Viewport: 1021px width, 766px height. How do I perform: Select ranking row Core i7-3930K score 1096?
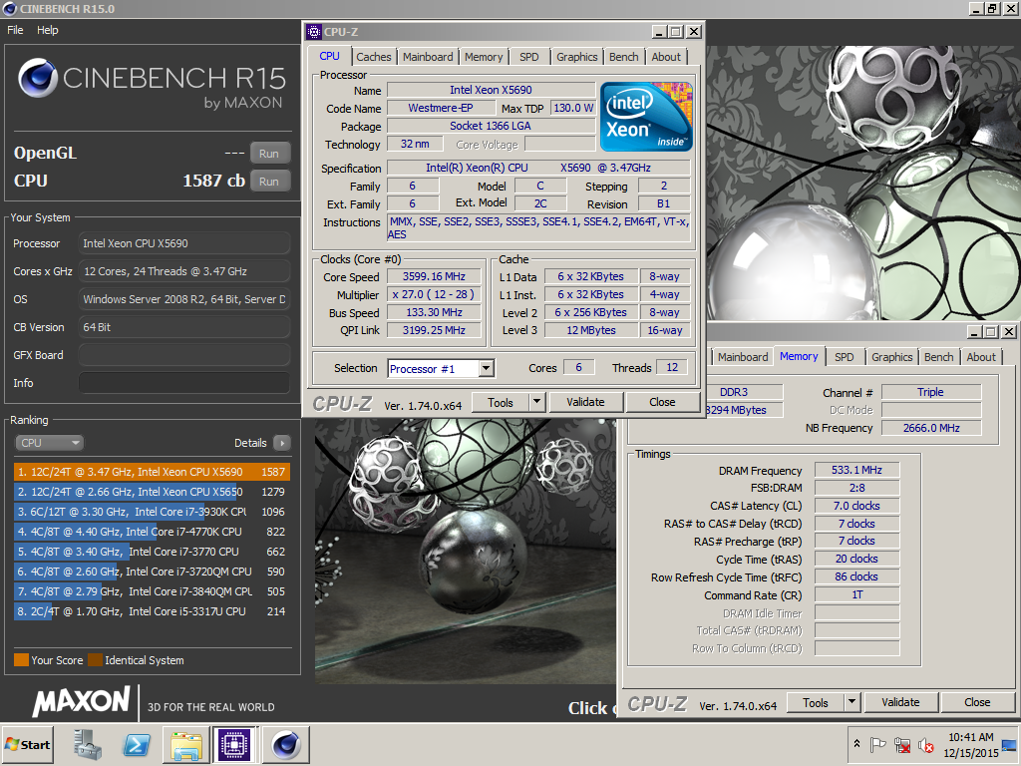(152, 512)
